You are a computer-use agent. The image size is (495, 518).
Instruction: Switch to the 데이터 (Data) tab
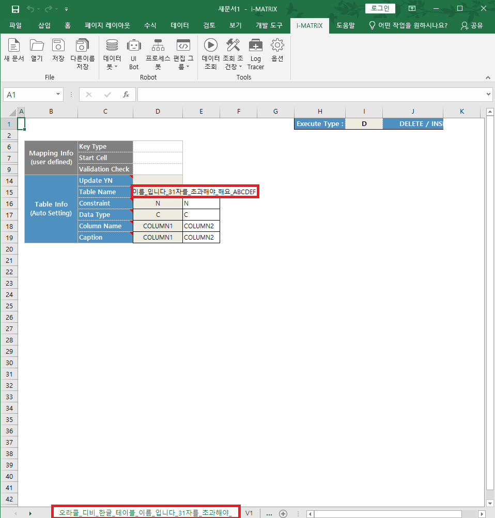pos(180,25)
